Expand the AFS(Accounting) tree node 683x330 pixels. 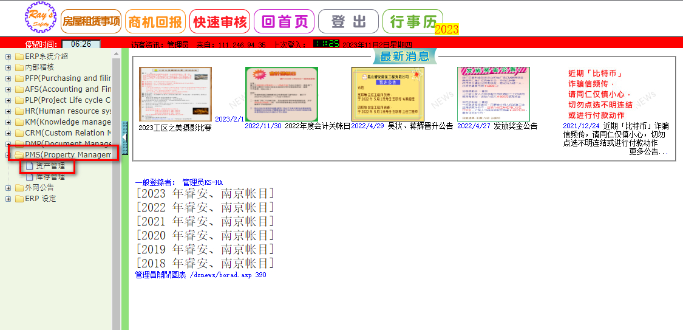pos(8,89)
